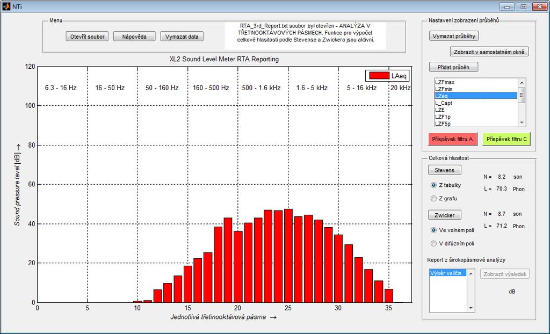Viewport: 550px width, 334px height.
Task: Click the red LAeq legend swatch
Action: pyautogui.click(x=379, y=75)
